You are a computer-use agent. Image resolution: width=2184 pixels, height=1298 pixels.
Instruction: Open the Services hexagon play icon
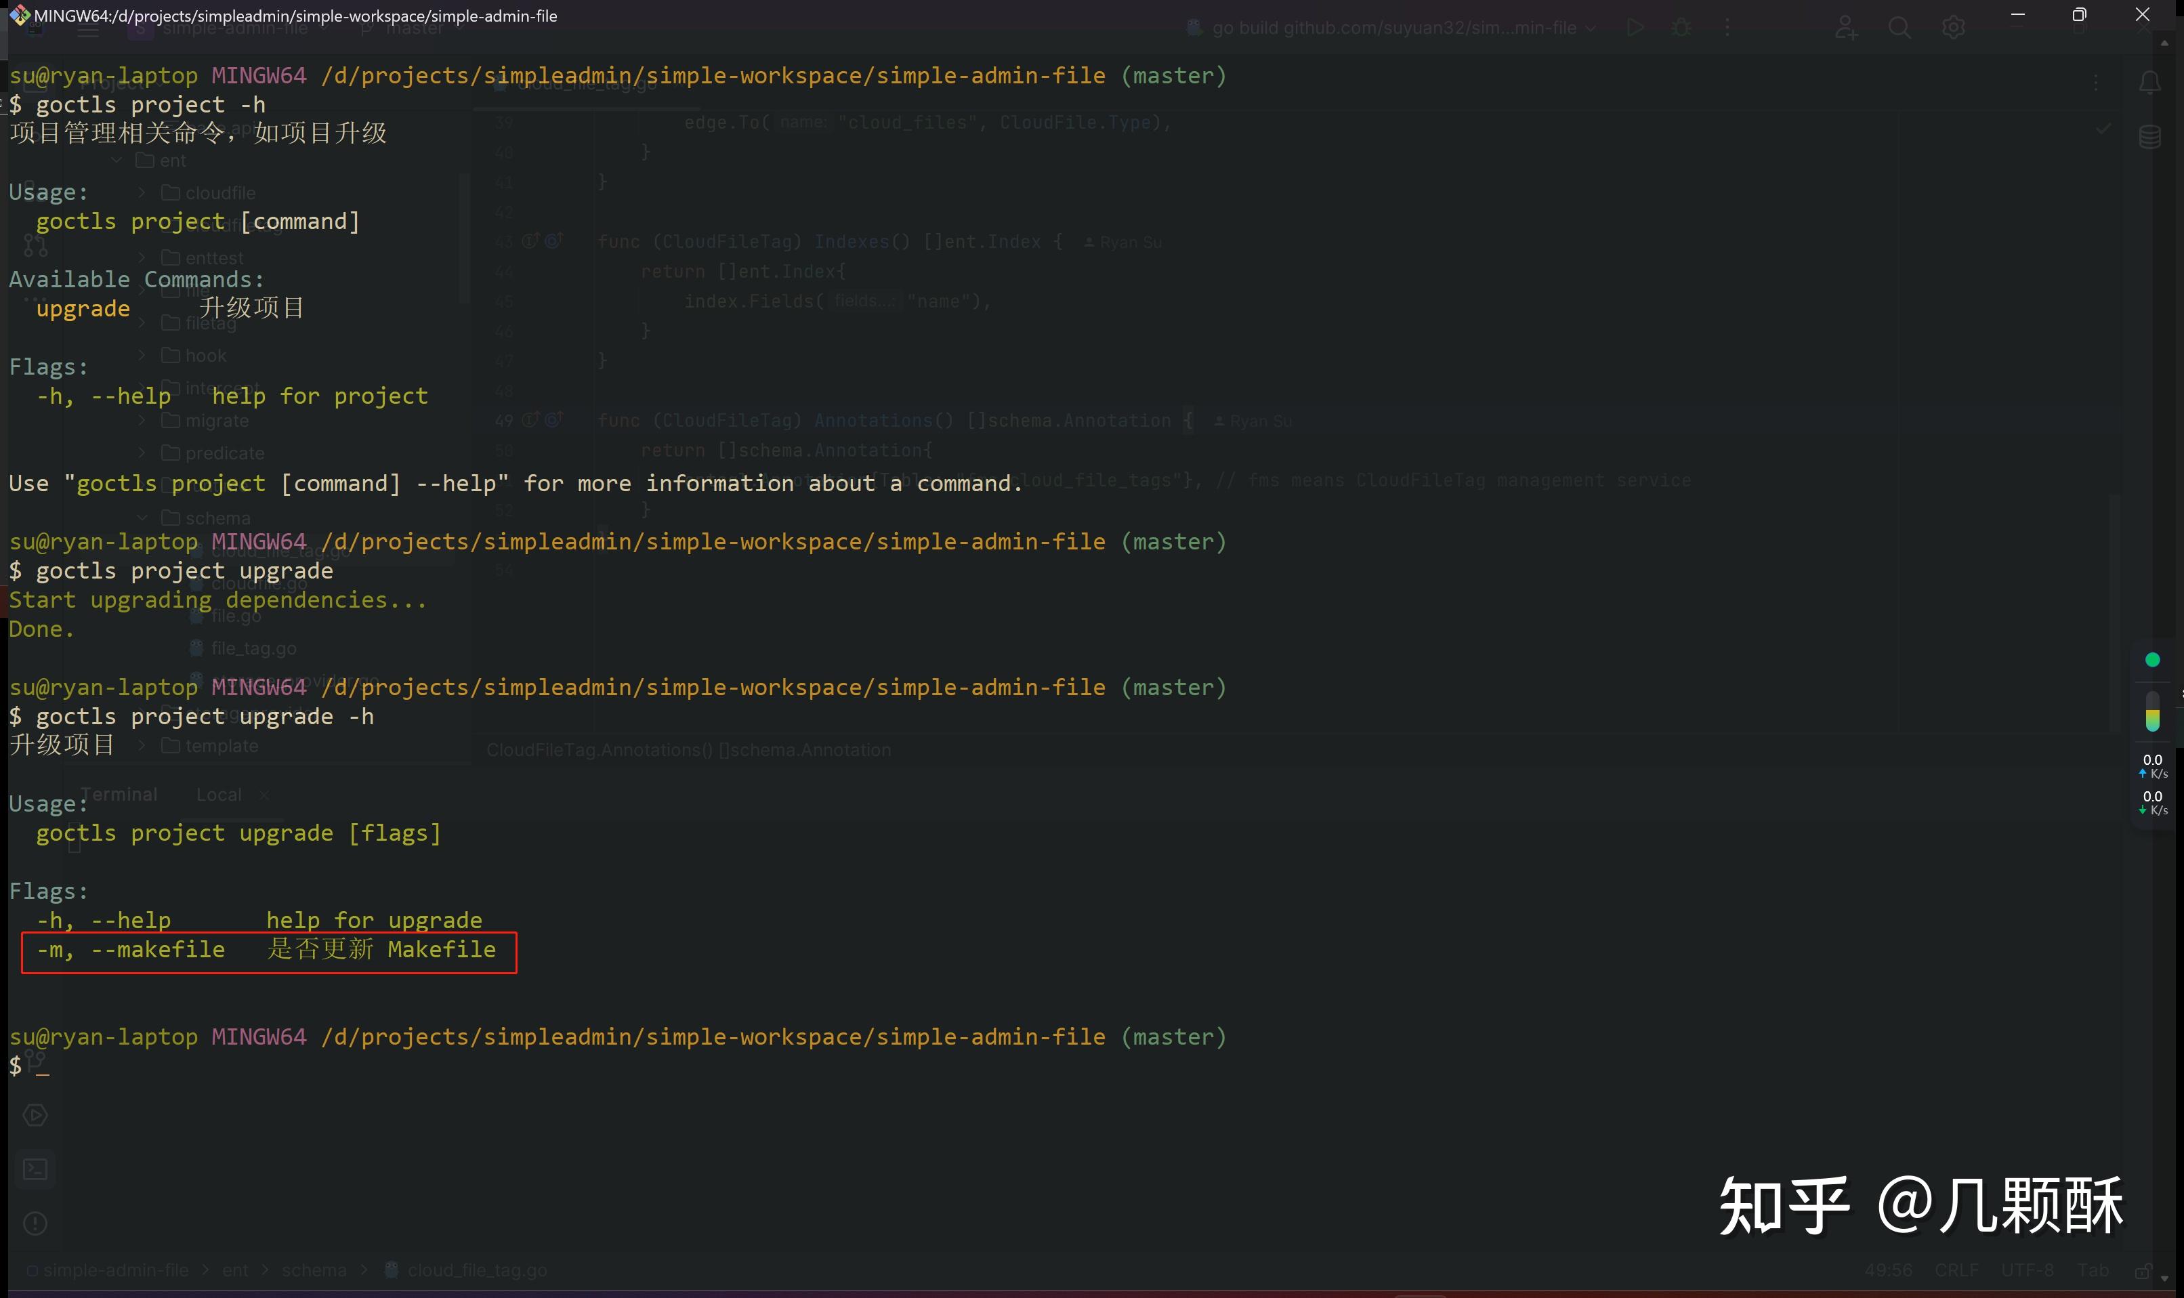35,1115
